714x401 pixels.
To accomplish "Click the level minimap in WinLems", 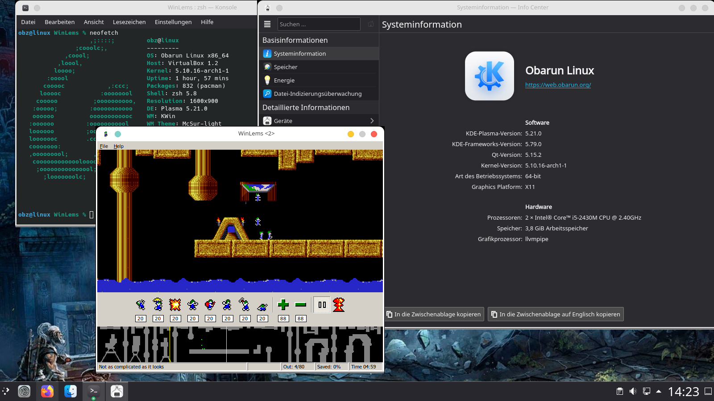I will pyautogui.click(x=240, y=344).
